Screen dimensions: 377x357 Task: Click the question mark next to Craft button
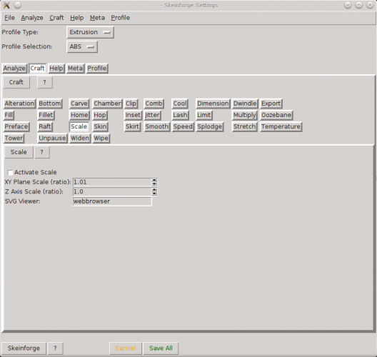pos(45,82)
